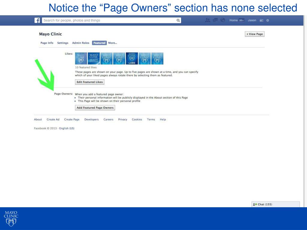Open the Cookies footer link
This screenshot has height=230, width=307.
pyautogui.click(x=137, y=119)
